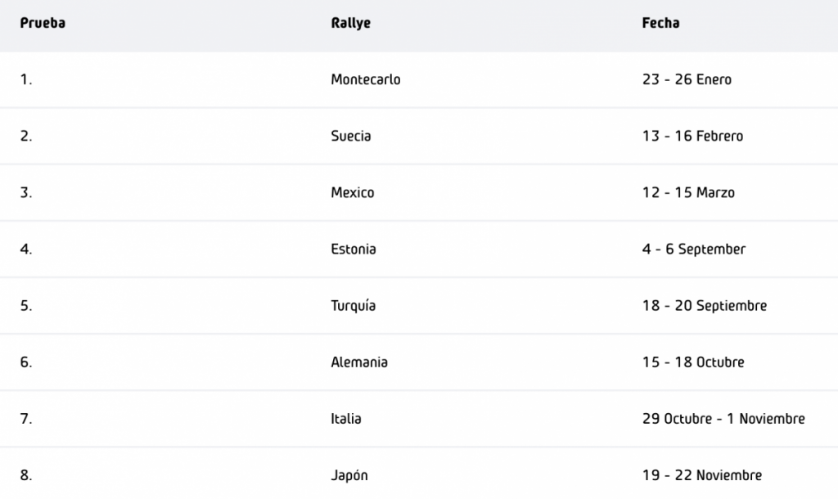Viewport: 838px width, 499px height.
Task: Select the Suecia rally name
Action: (351, 136)
